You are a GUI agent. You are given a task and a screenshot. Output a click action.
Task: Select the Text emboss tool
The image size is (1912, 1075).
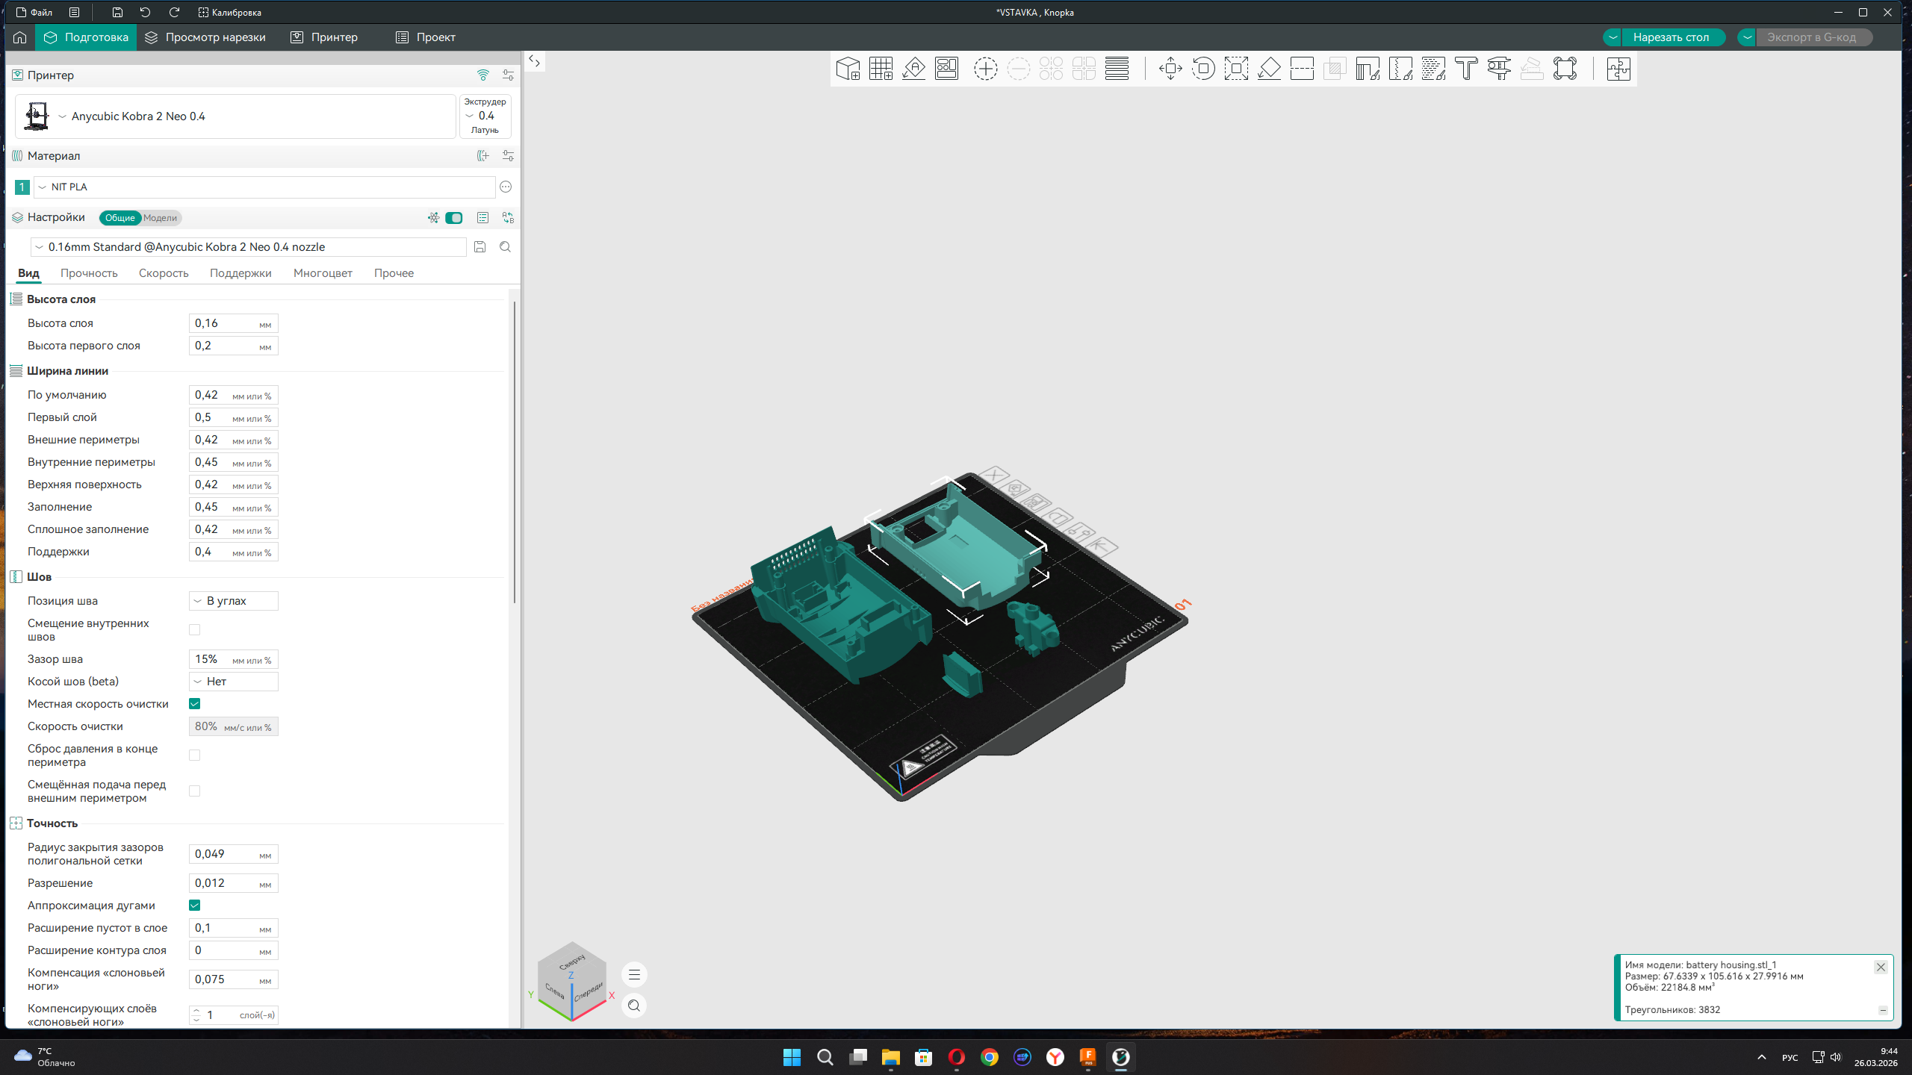click(x=1466, y=69)
